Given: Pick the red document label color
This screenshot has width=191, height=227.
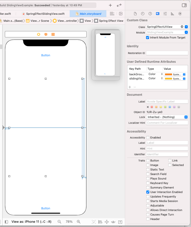Looking at the screenshot, I should [152, 107].
